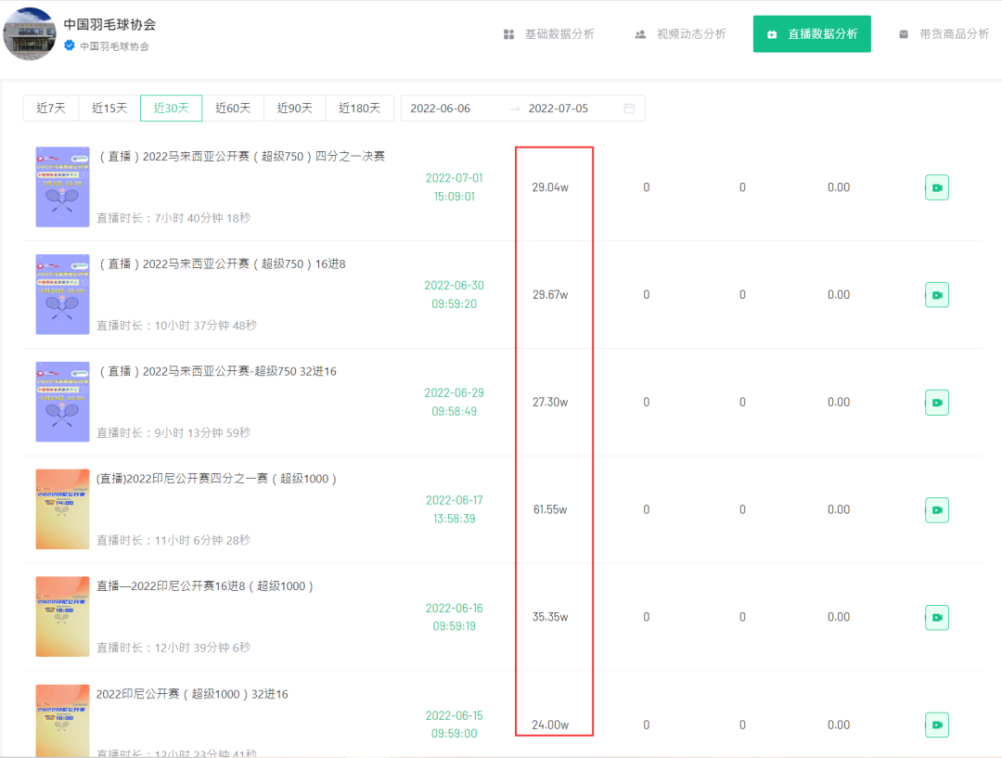Select the 直播数据分析 tab

812,34
